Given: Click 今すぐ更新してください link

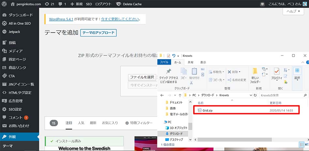Looking at the screenshot, I should coord(120,19).
